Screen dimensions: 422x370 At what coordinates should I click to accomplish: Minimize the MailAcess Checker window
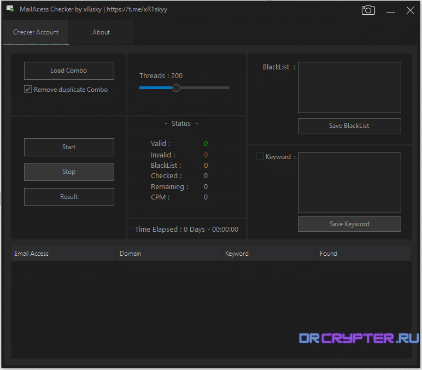pyautogui.click(x=390, y=11)
